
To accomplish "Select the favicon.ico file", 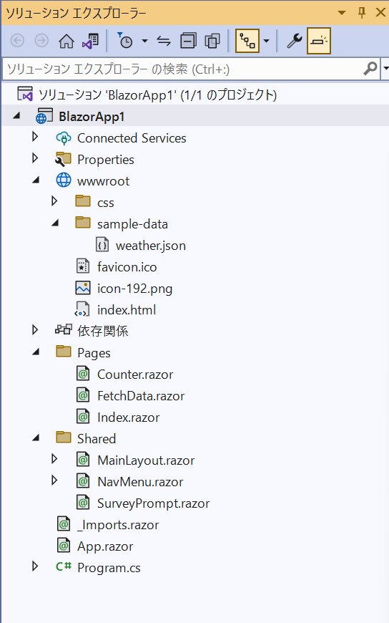I will (127, 267).
